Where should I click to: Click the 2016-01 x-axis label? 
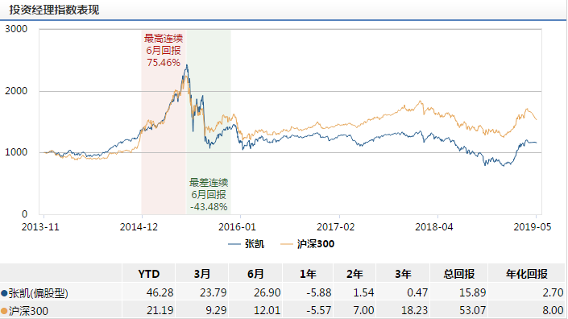point(237,227)
